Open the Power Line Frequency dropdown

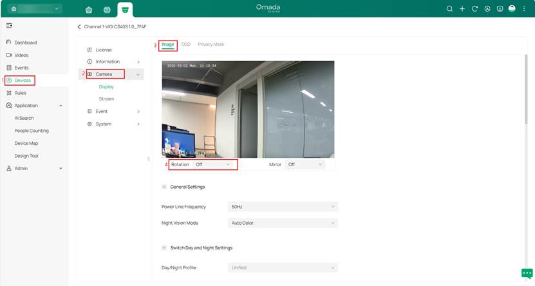click(283, 207)
